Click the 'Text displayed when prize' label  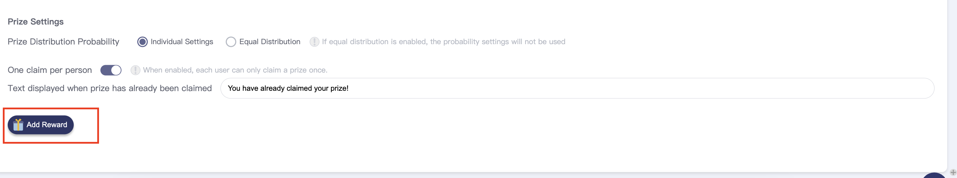coord(110,88)
